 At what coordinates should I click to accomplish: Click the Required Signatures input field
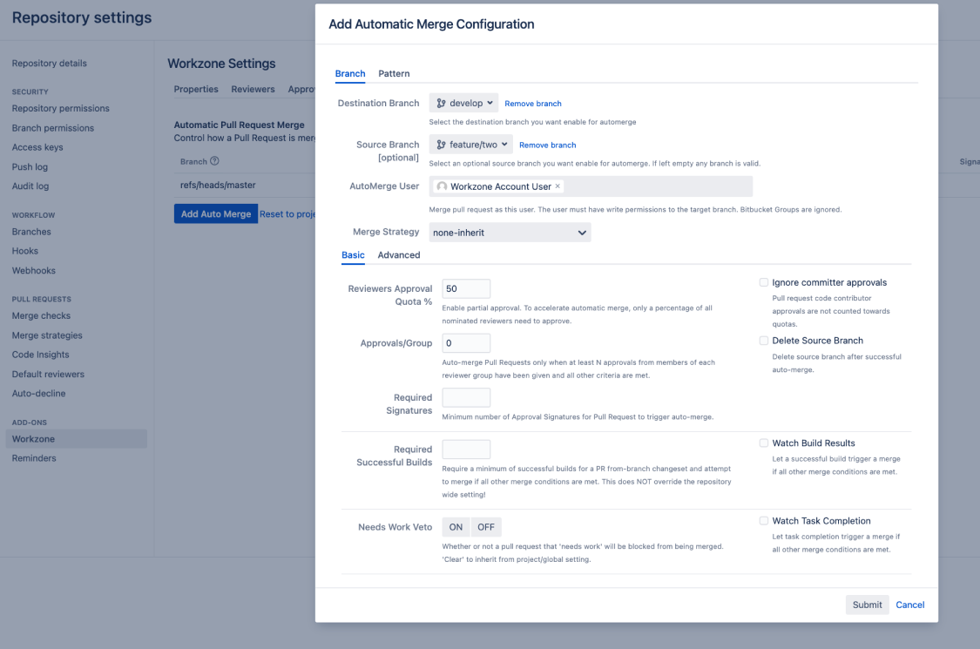466,397
